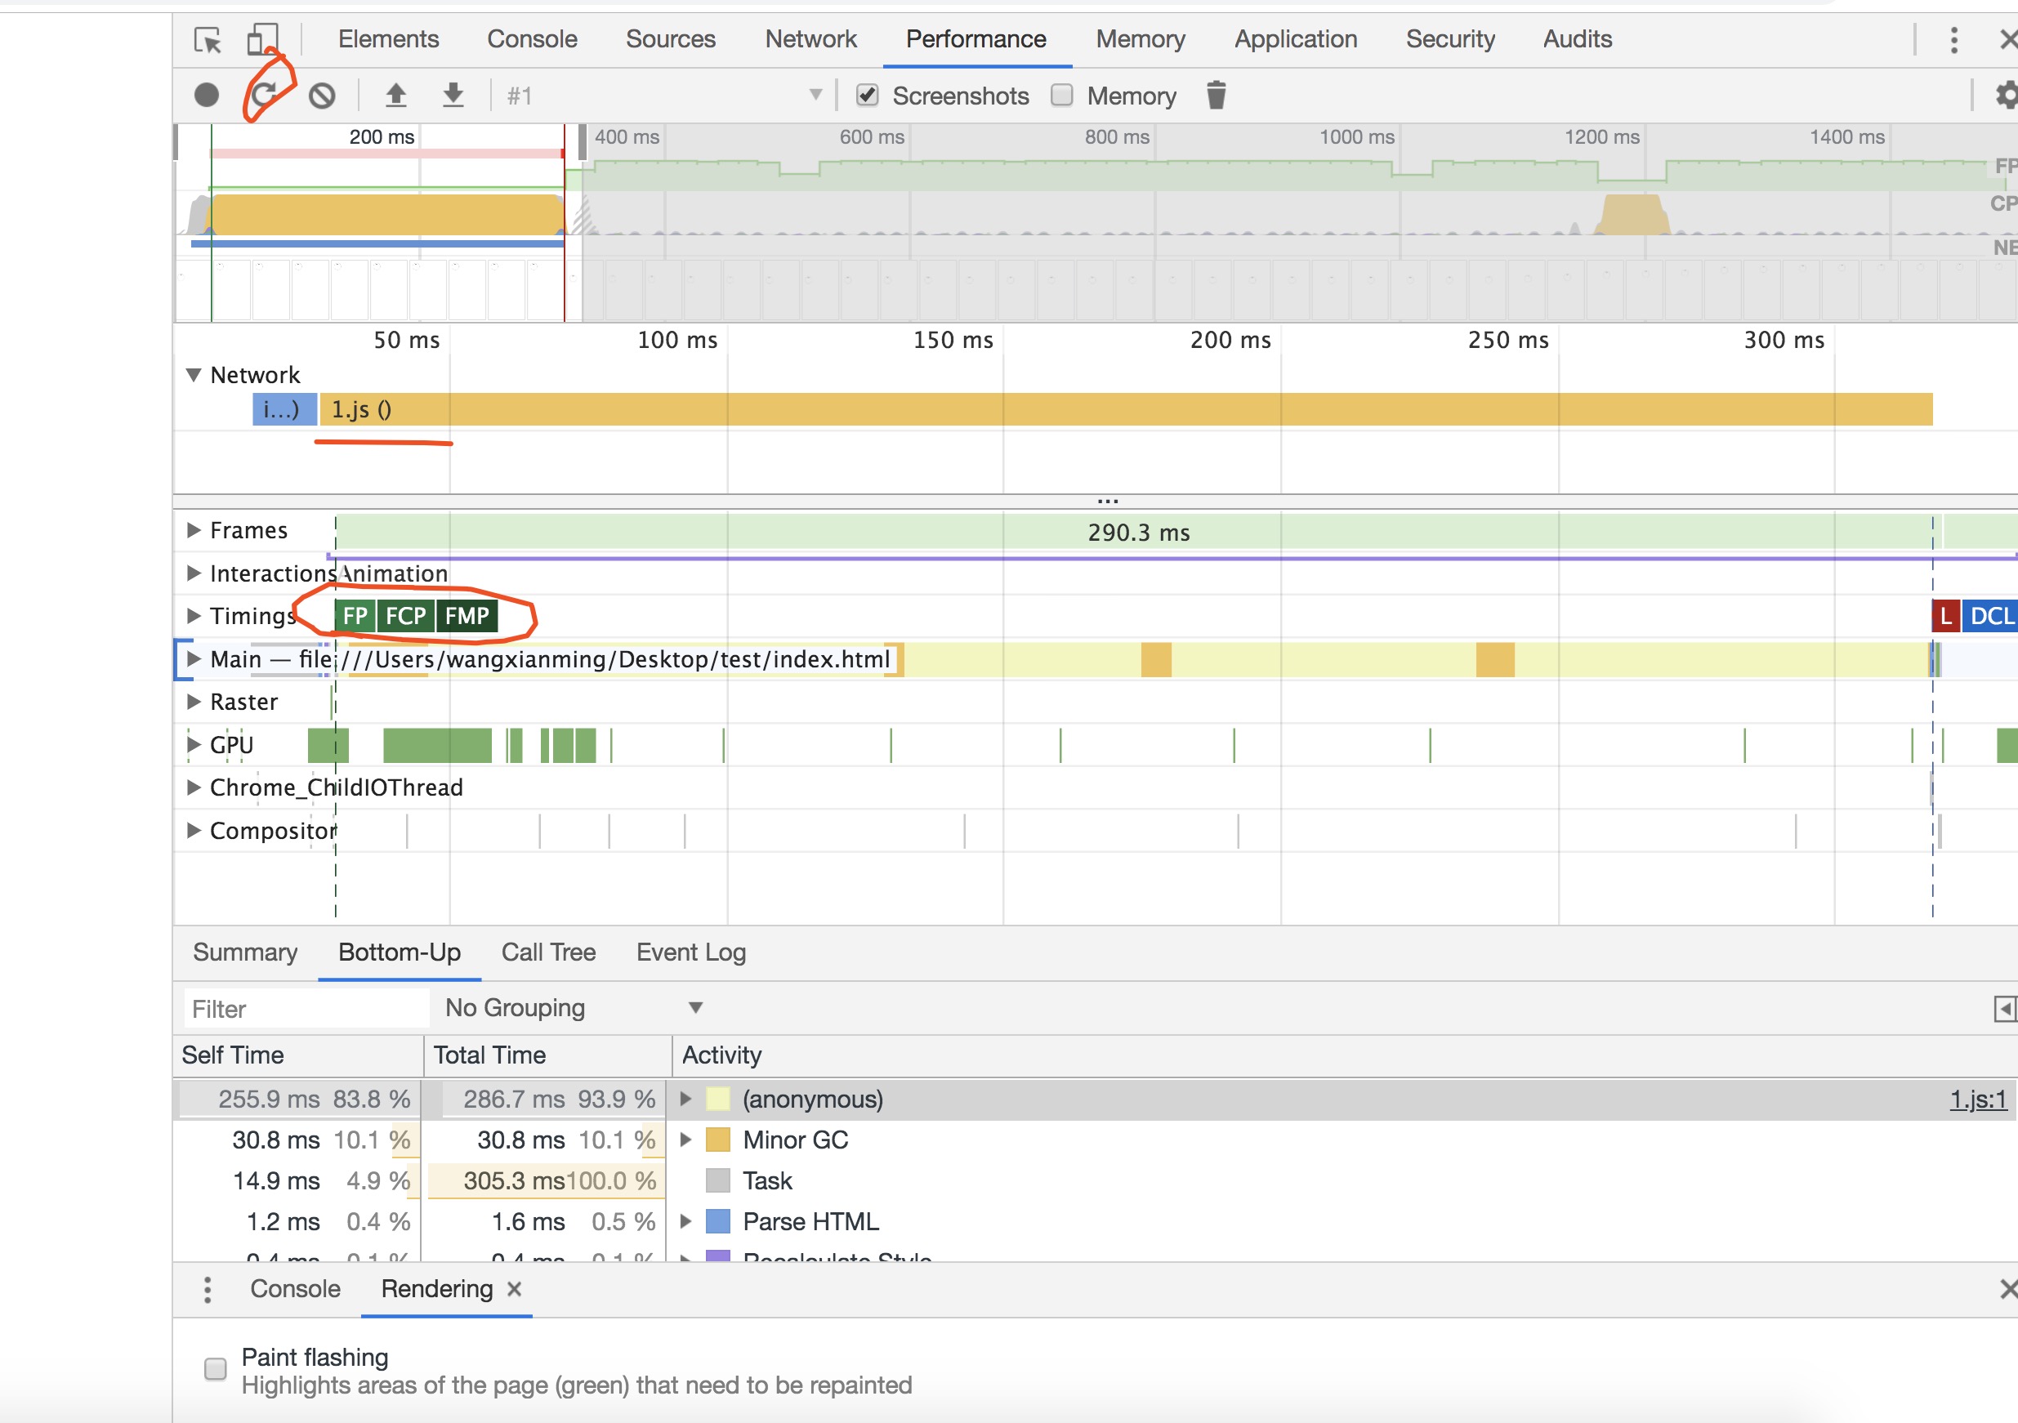
Task: Select the FMP timing marker
Action: (467, 616)
